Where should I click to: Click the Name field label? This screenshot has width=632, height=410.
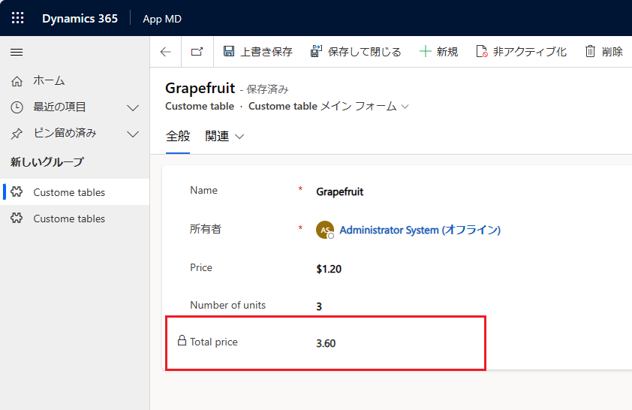[203, 190]
